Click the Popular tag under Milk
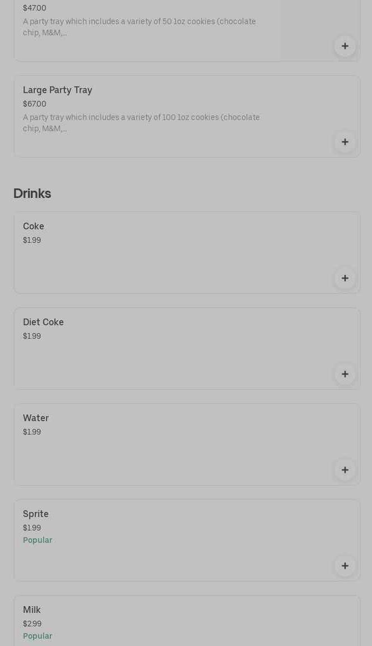The width and height of the screenshot is (372, 646). coord(38,636)
